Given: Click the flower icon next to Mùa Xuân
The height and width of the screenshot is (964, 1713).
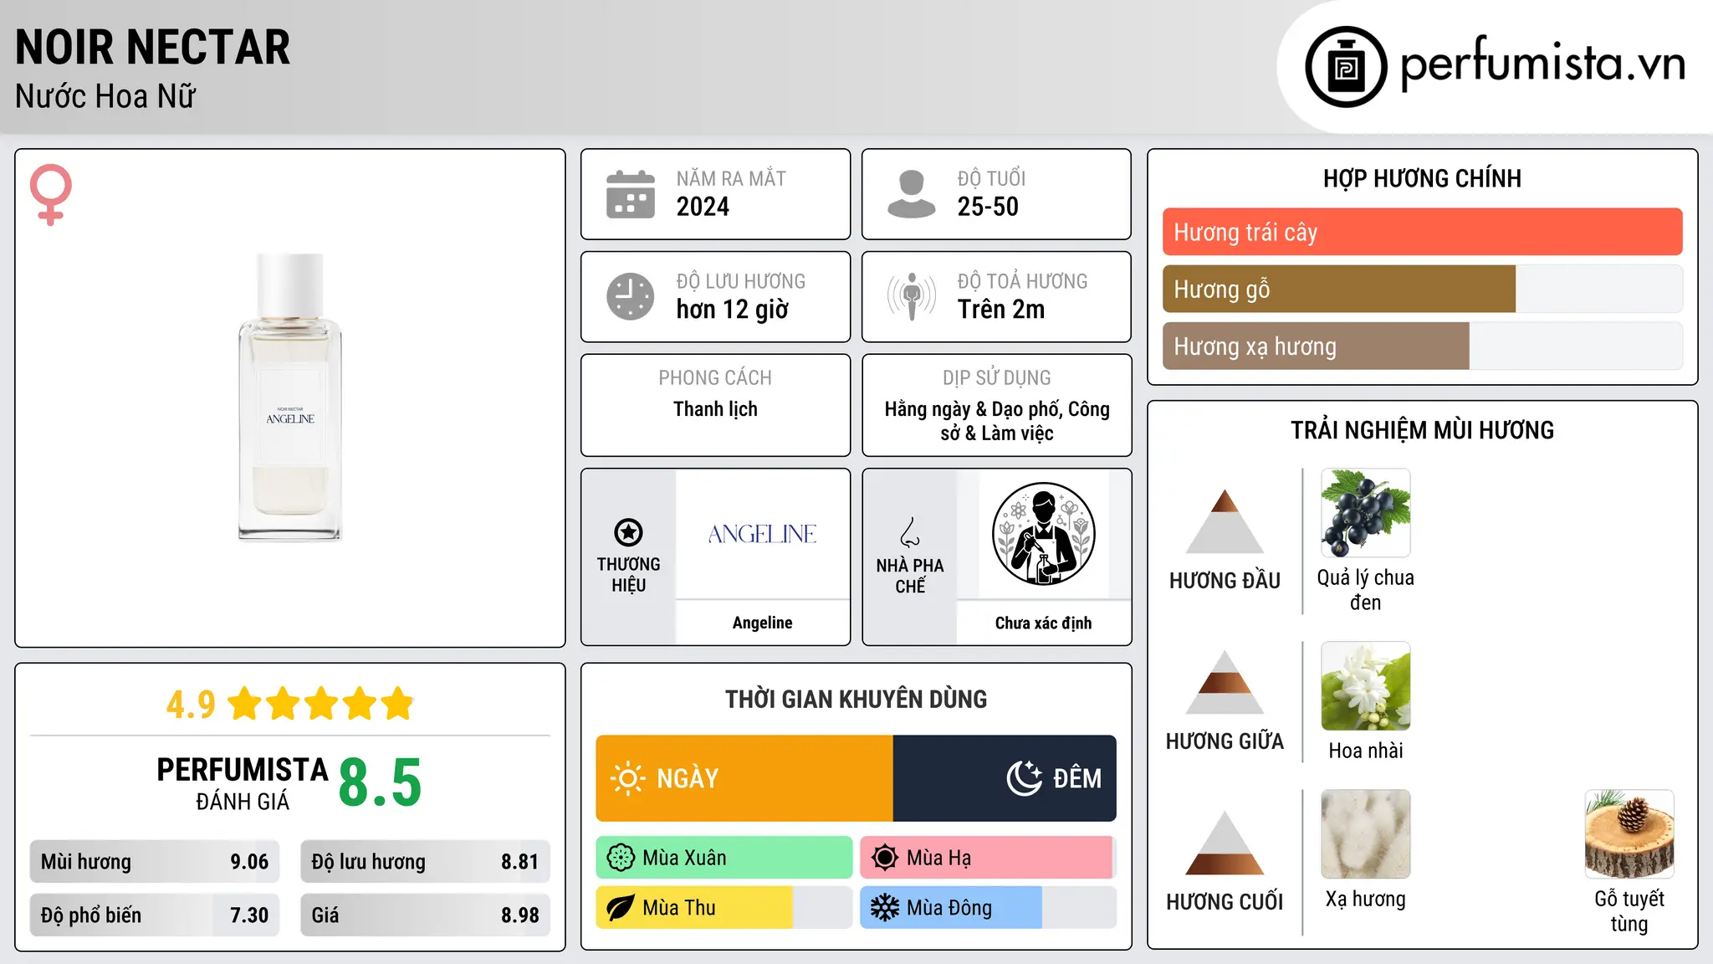Looking at the screenshot, I should point(621,858).
